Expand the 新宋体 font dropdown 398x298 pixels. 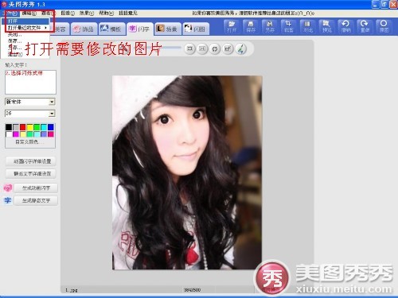tap(52, 102)
